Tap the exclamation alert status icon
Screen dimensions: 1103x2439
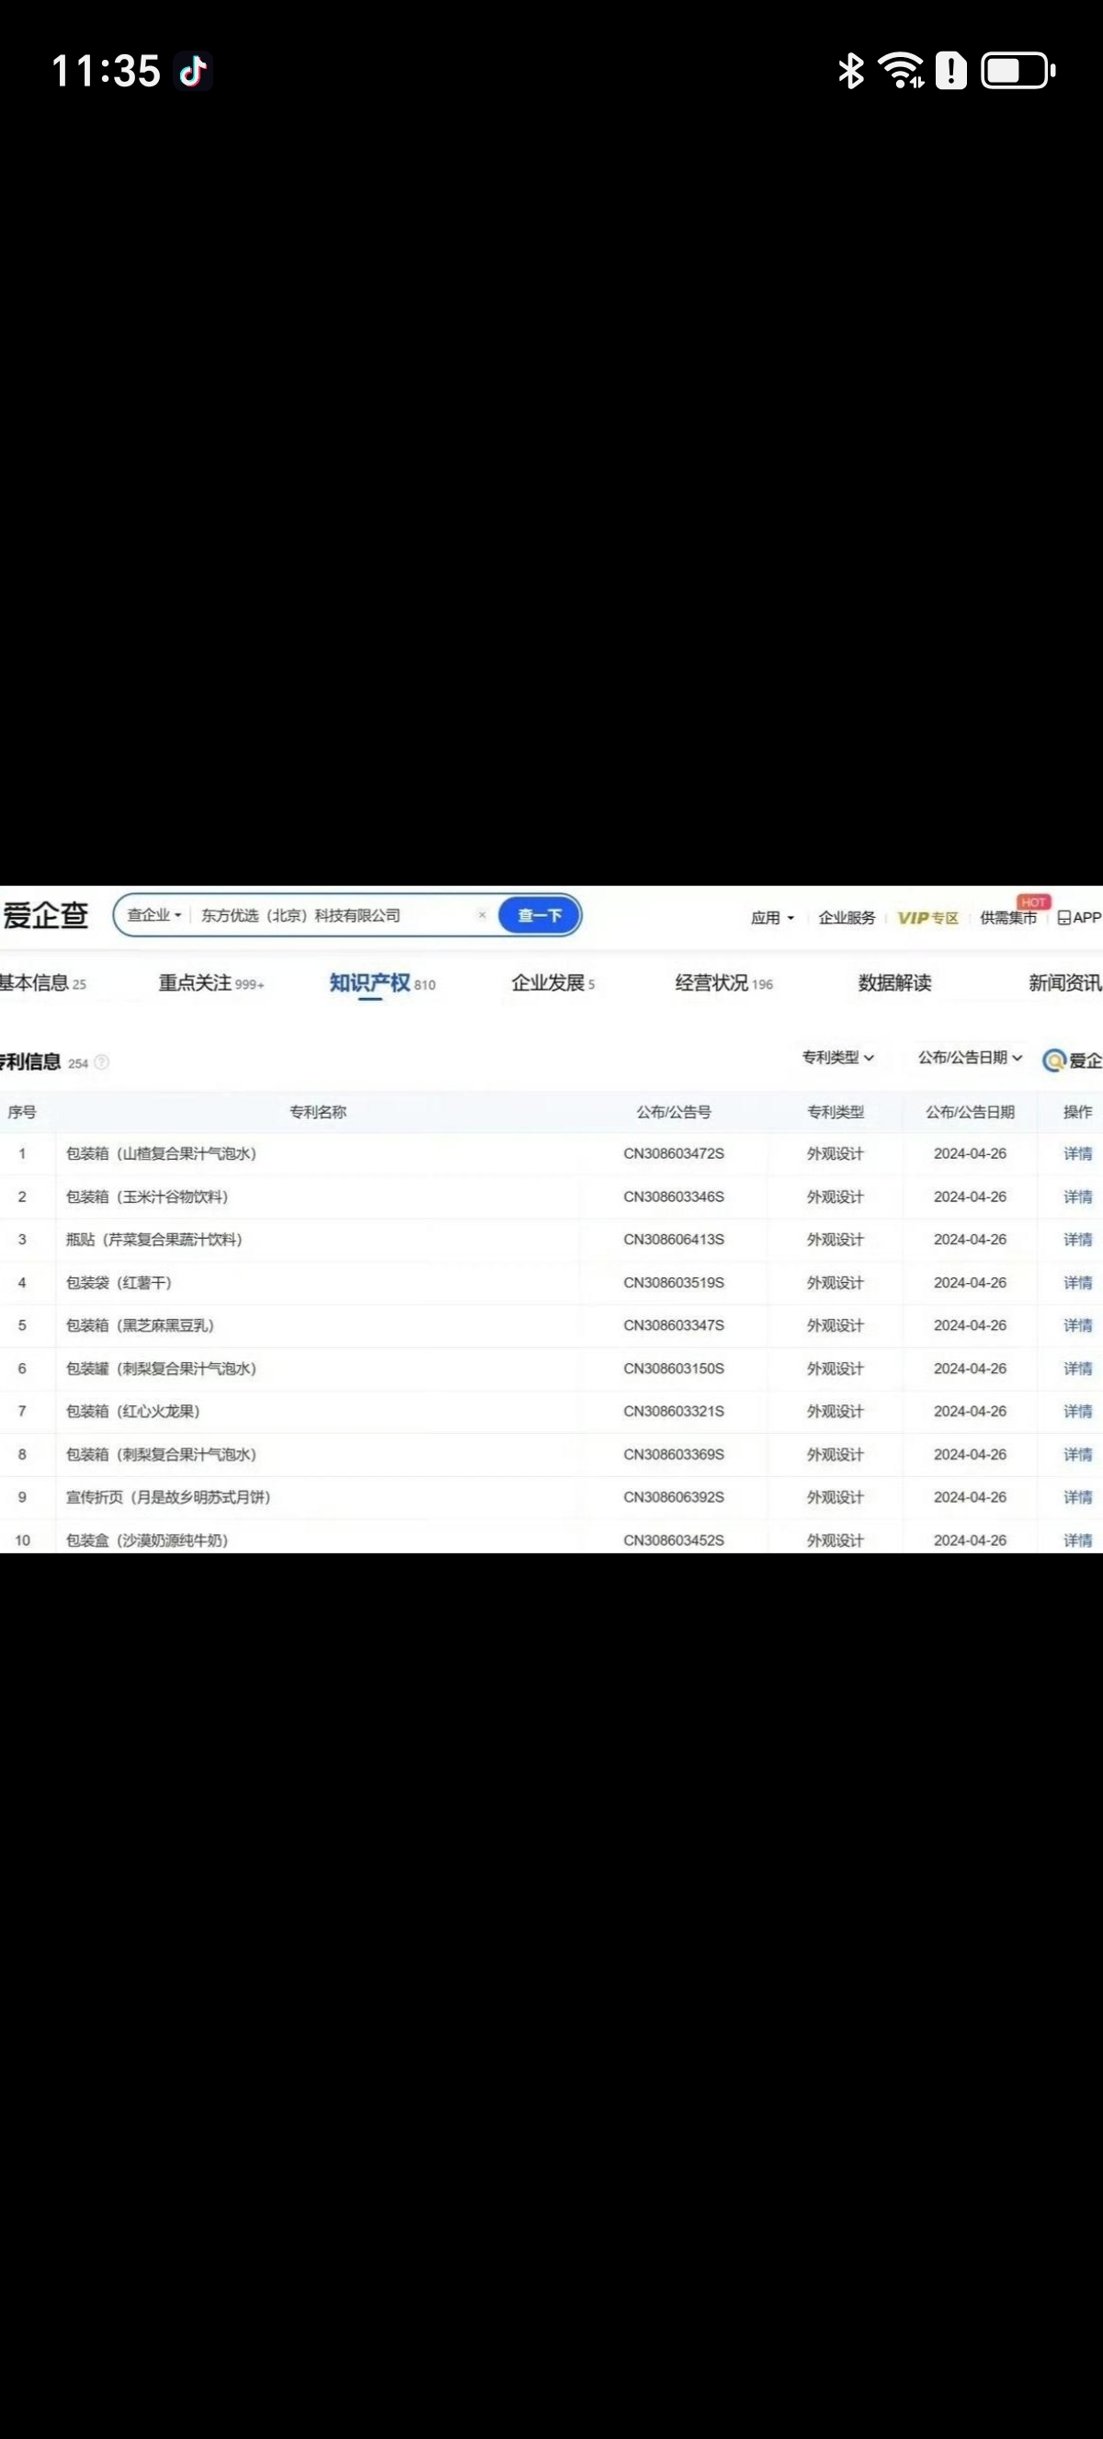coord(950,71)
